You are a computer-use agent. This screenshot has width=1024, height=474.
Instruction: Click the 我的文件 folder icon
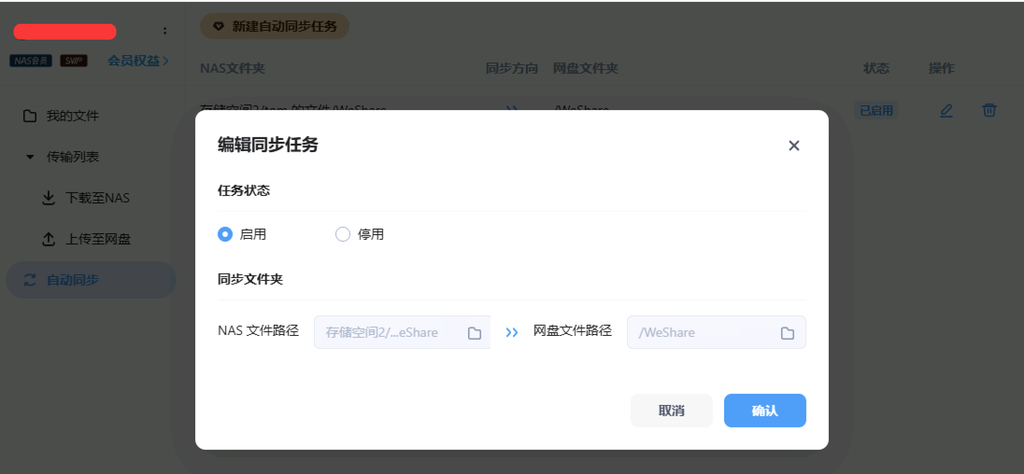[x=30, y=116]
